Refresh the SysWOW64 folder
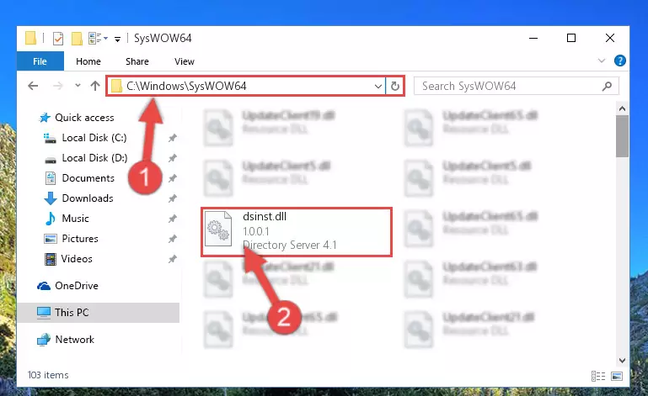The width and height of the screenshot is (648, 396). 395,87
